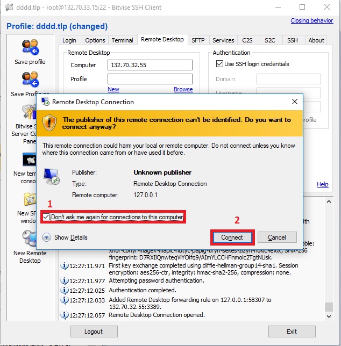Viewport: 341px width, 346px height.
Task: Open the Closing behavior link
Action: pos(311,20)
